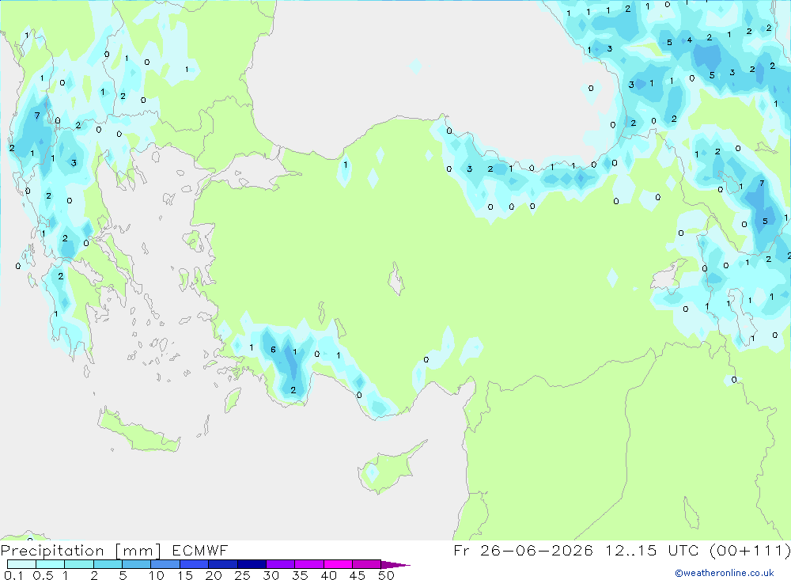791x580 pixels.
Task: Click the legend value '50'
Action: 386,575
